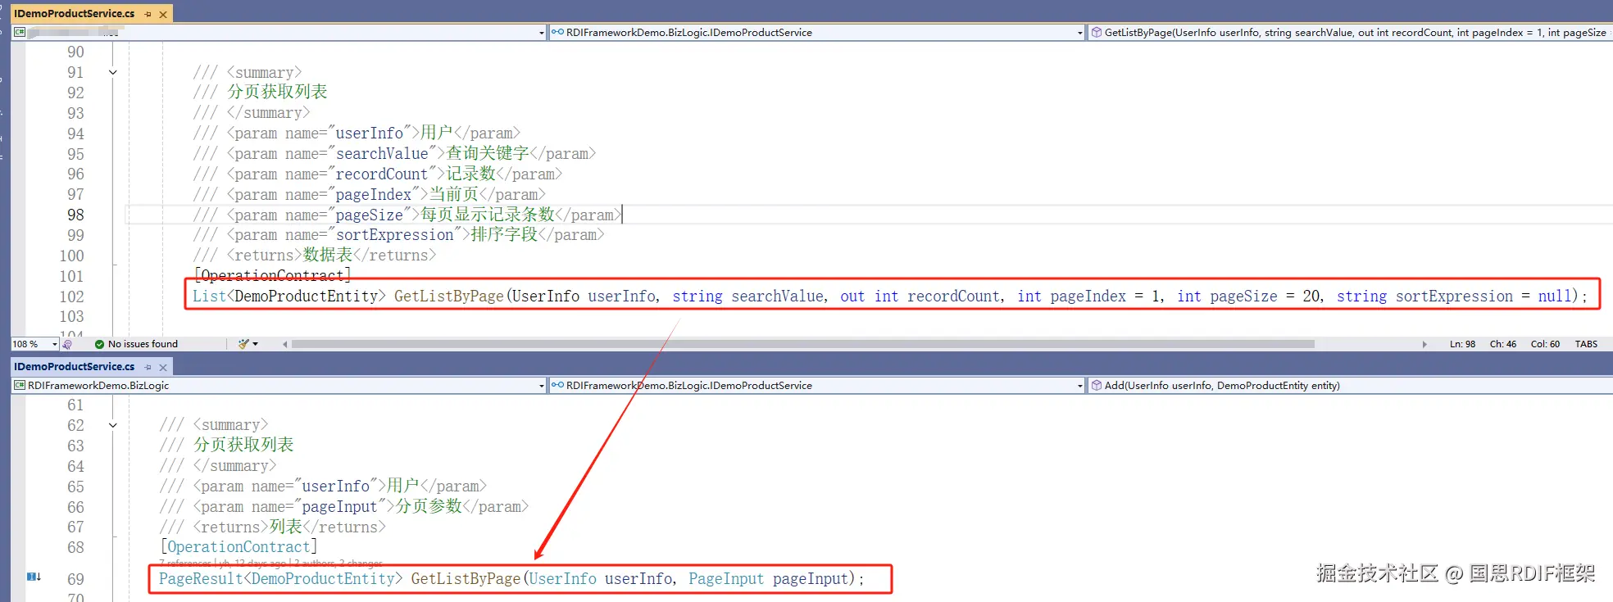The image size is (1613, 602).
Task: Open top pane project navigation dropdown
Action: [x=279, y=33]
